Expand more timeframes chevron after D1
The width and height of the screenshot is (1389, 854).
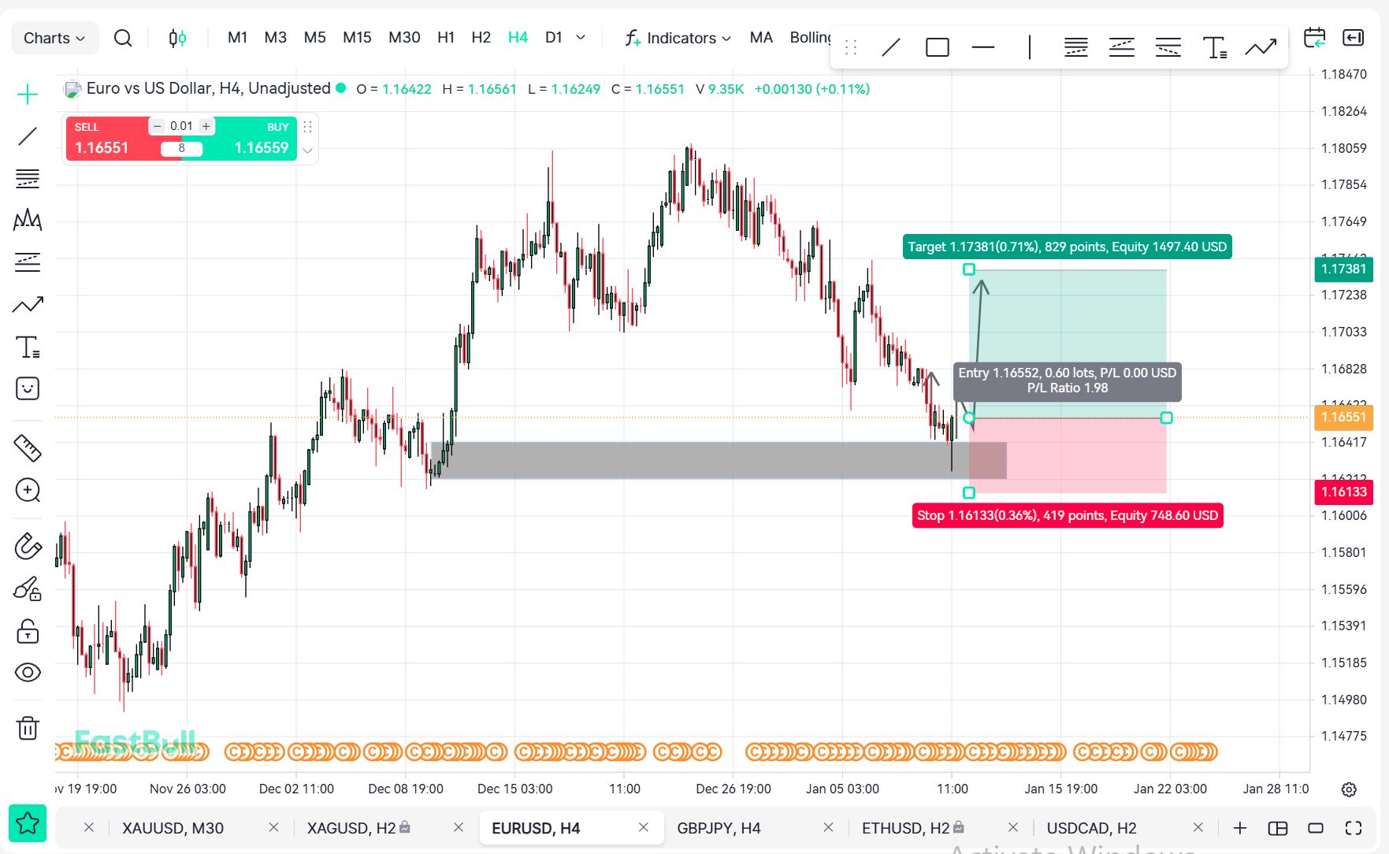coord(581,37)
